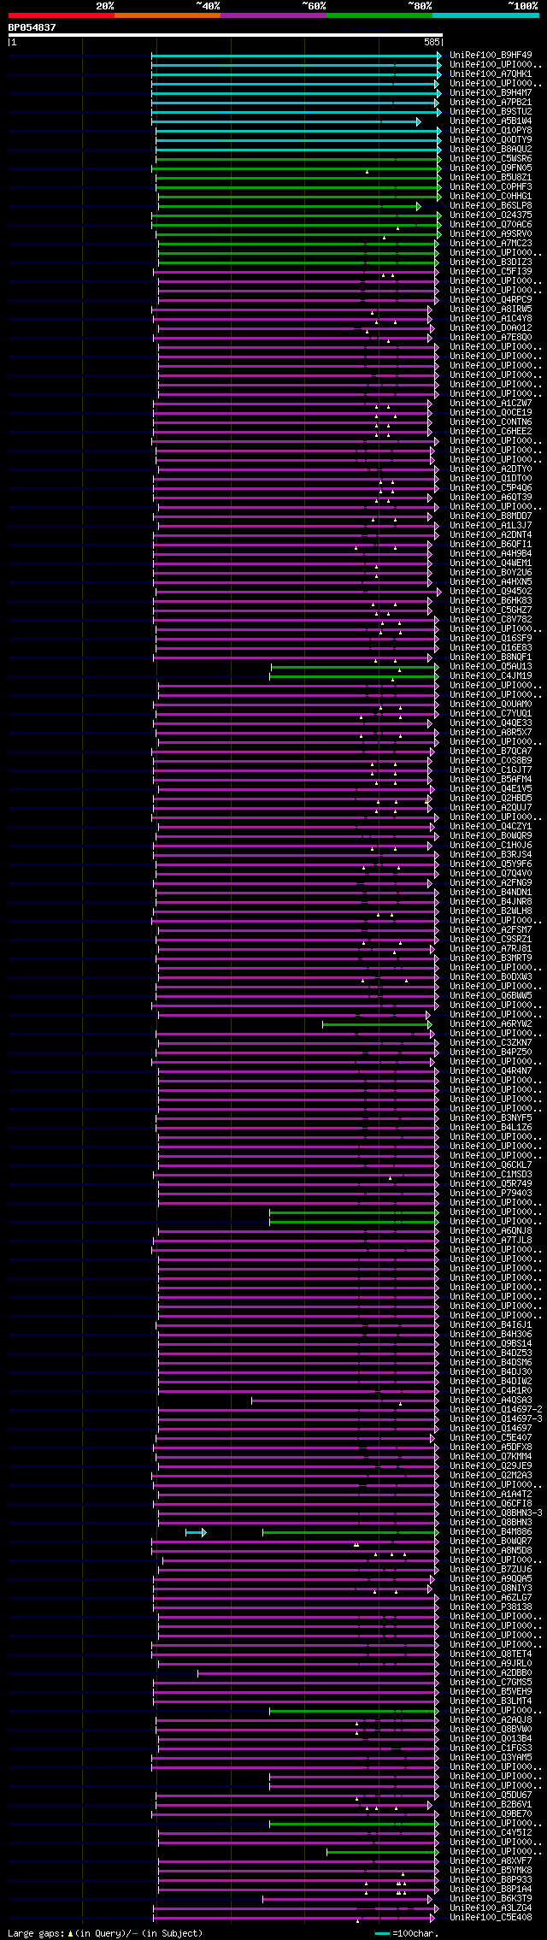Click hit label UniRef100_C3ZKN7
Screen dimensions: 547x1940
491,1042
